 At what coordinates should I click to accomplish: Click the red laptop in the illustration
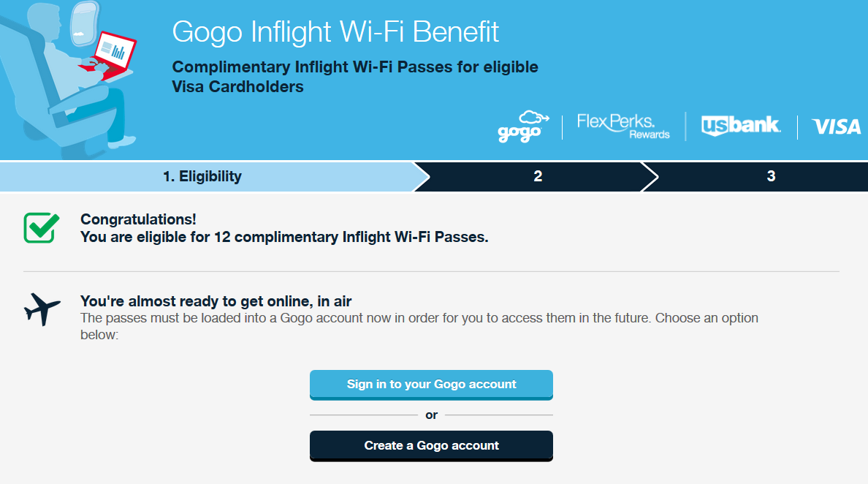tap(113, 52)
